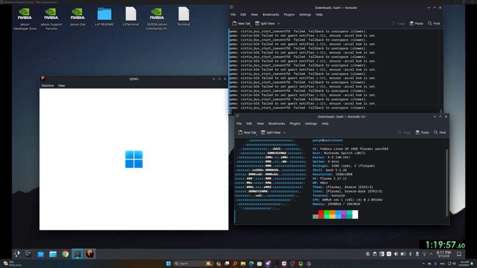477x268 pixels.
Task: Click the hidden icons arrow in the tray
Action: pyautogui.click(x=430, y=254)
